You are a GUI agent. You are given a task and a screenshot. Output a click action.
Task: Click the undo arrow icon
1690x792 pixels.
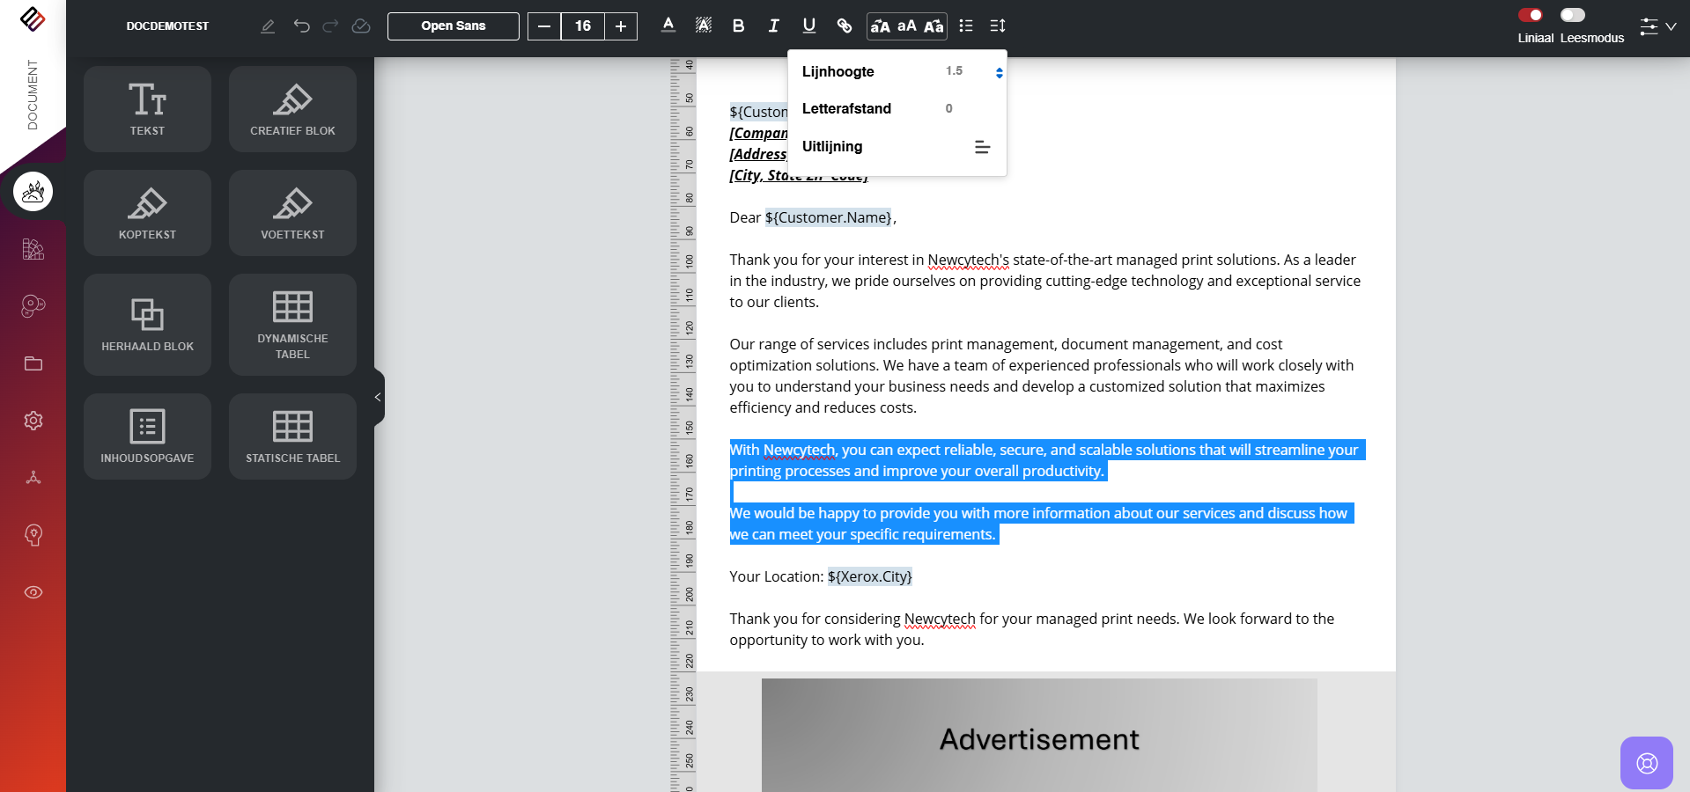click(301, 26)
